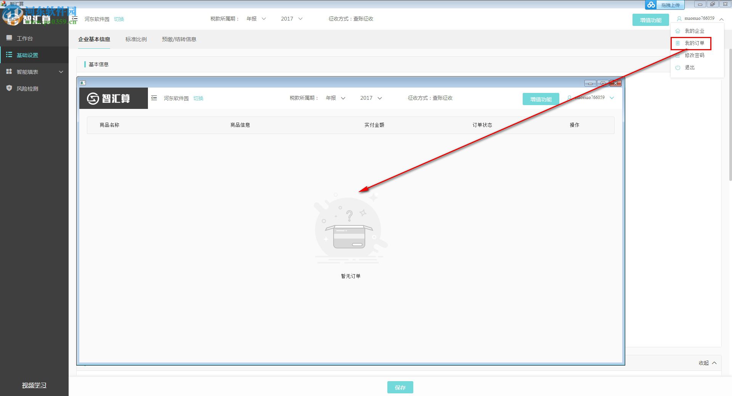Expand the 智能填表 chevron in the sidebar
The height and width of the screenshot is (396, 732).
[x=61, y=72]
